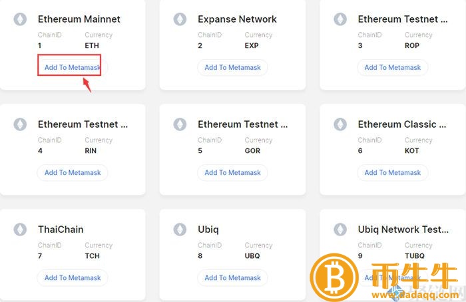466x302 pixels.
Task: Click the Ethereum Mainnet chain icon
Action: tap(20, 19)
